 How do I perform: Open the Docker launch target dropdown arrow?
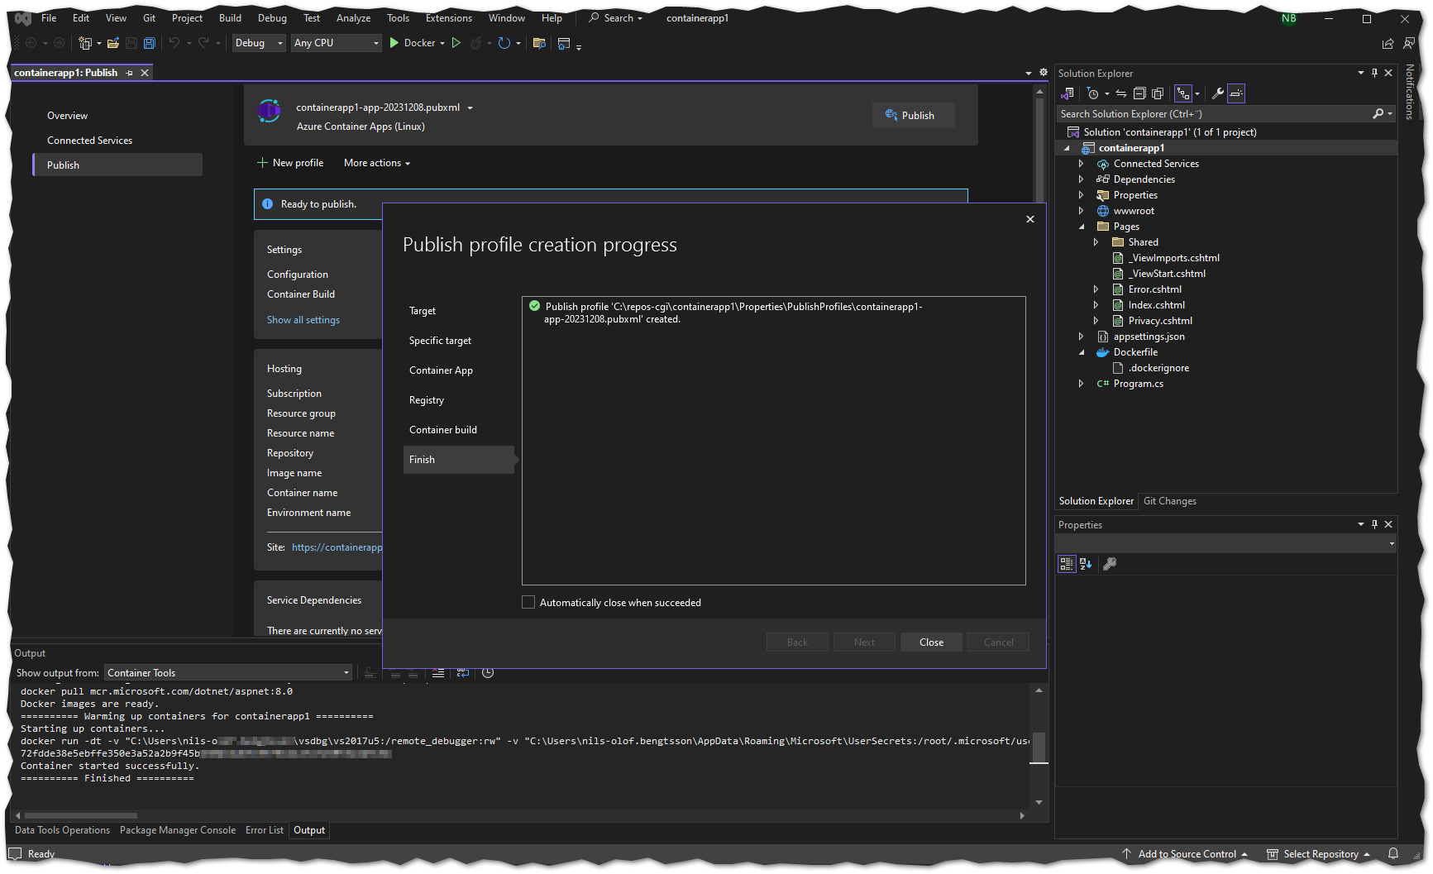[x=442, y=43]
